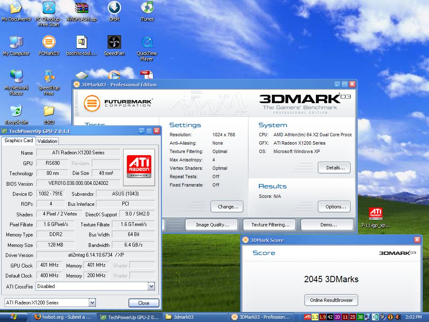The width and height of the screenshot is (429, 322).
Task: Click the Image Quality button
Action: coord(212,225)
